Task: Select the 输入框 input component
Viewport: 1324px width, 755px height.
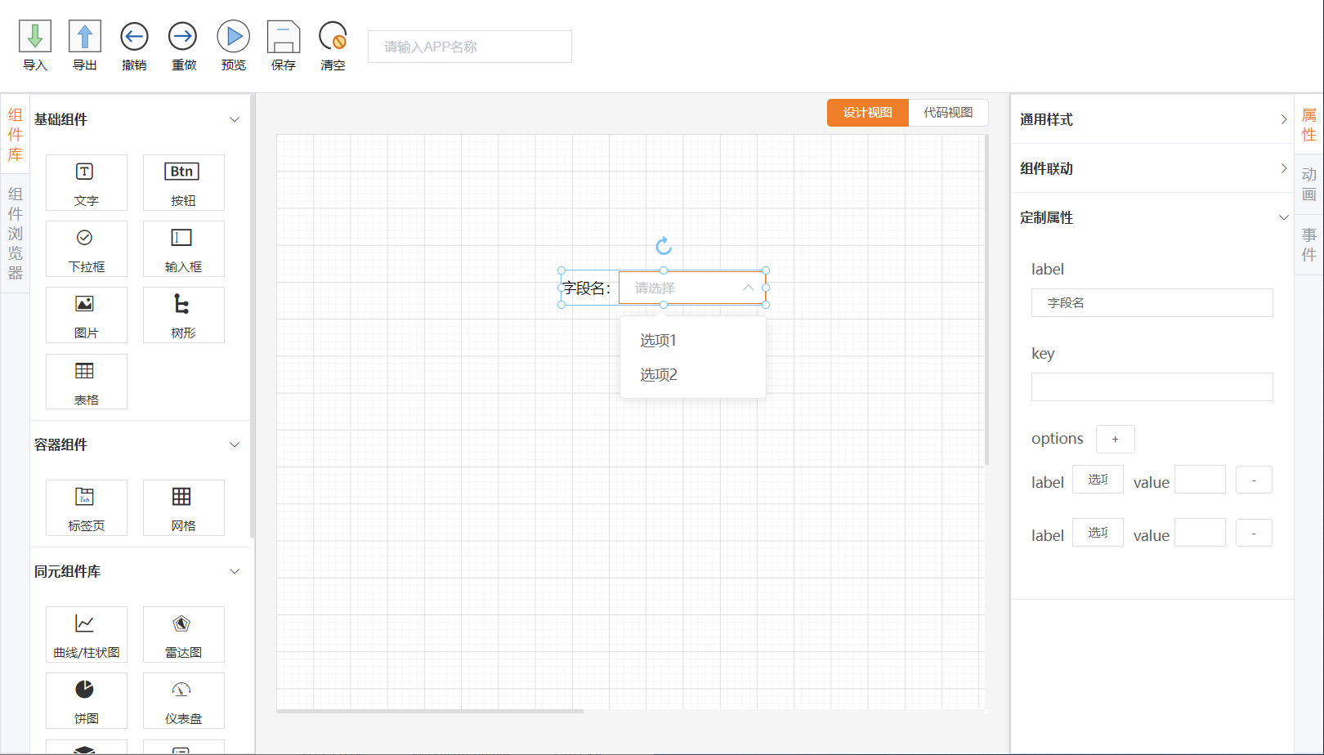Action: coord(183,249)
